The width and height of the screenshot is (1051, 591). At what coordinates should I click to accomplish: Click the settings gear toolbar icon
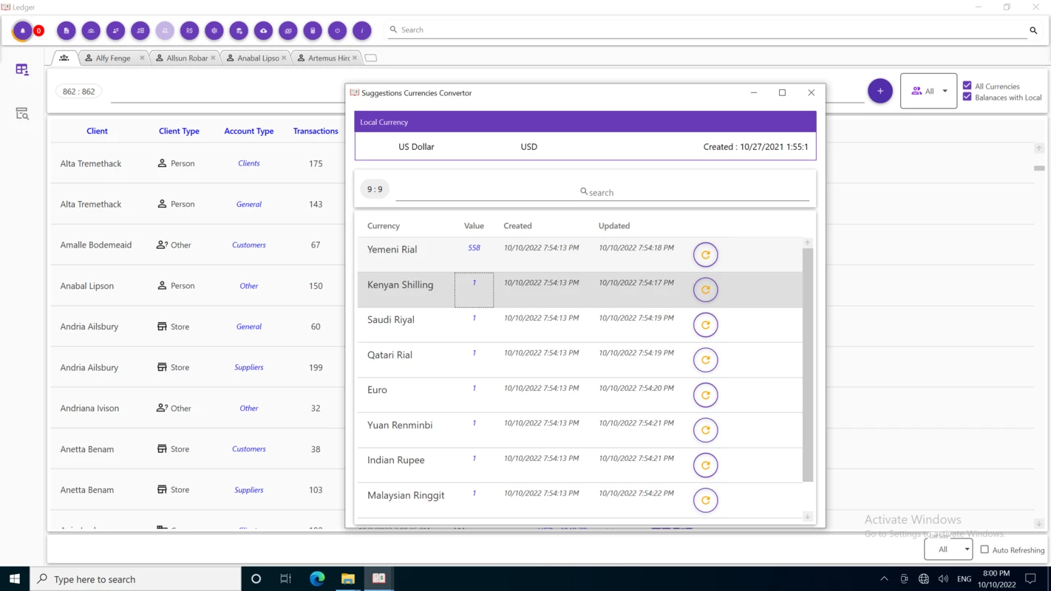tap(214, 30)
